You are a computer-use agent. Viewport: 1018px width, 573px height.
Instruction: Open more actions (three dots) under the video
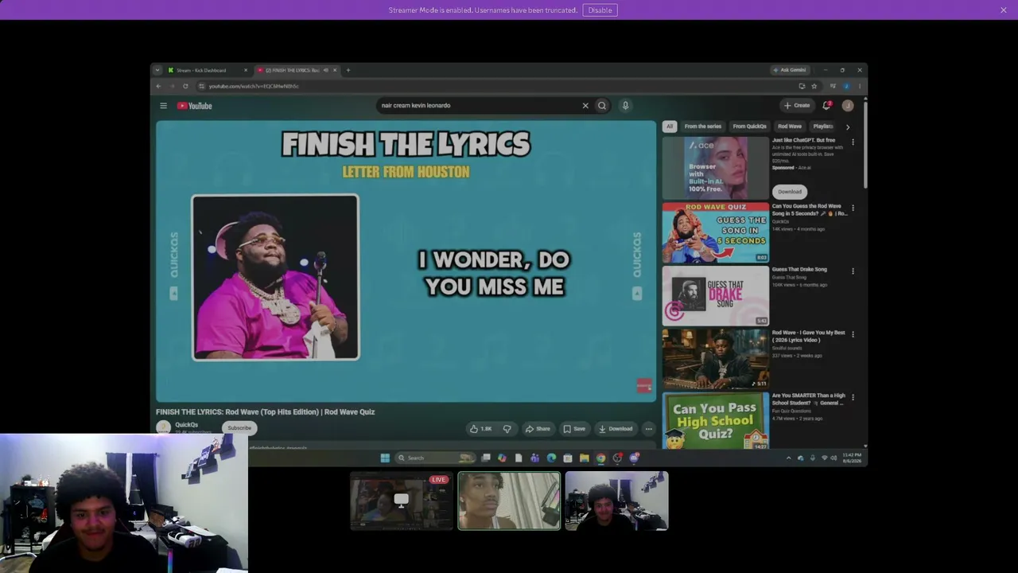point(648,429)
